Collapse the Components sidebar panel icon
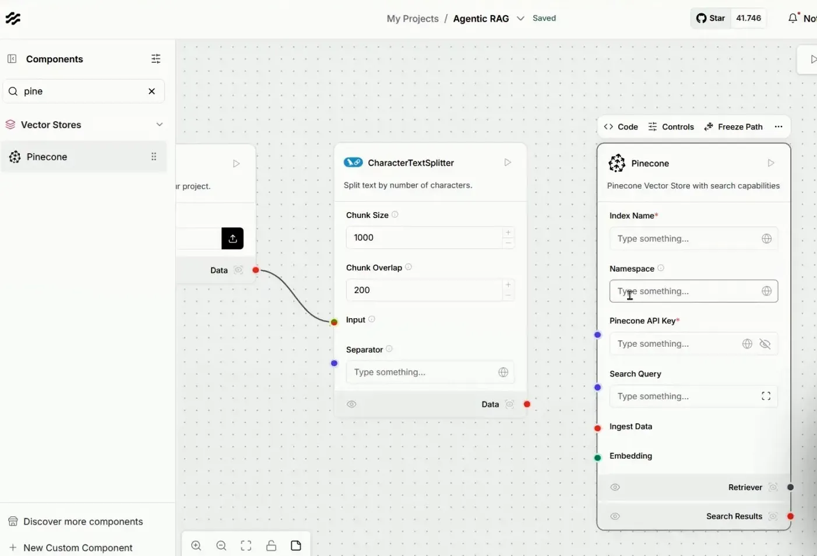 click(x=12, y=59)
